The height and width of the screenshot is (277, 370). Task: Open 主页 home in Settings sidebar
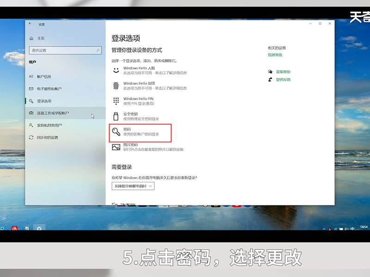click(x=41, y=38)
